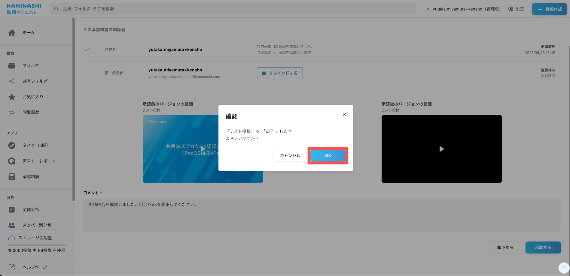Click the share icon beside 共有フォルダ
The image size is (570, 276).
[12, 81]
